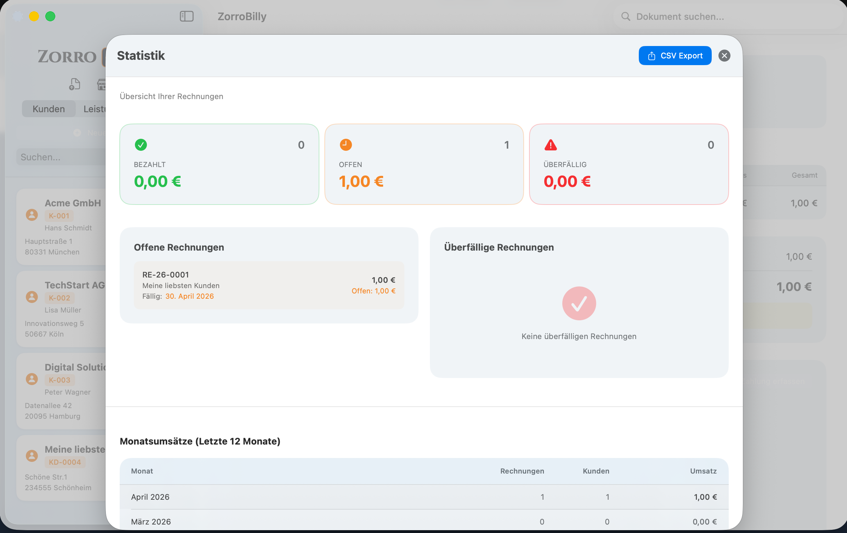This screenshot has width=847, height=533.
Task: Click the Acme GmbH avatar icon
Action: [x=32, y=215]
